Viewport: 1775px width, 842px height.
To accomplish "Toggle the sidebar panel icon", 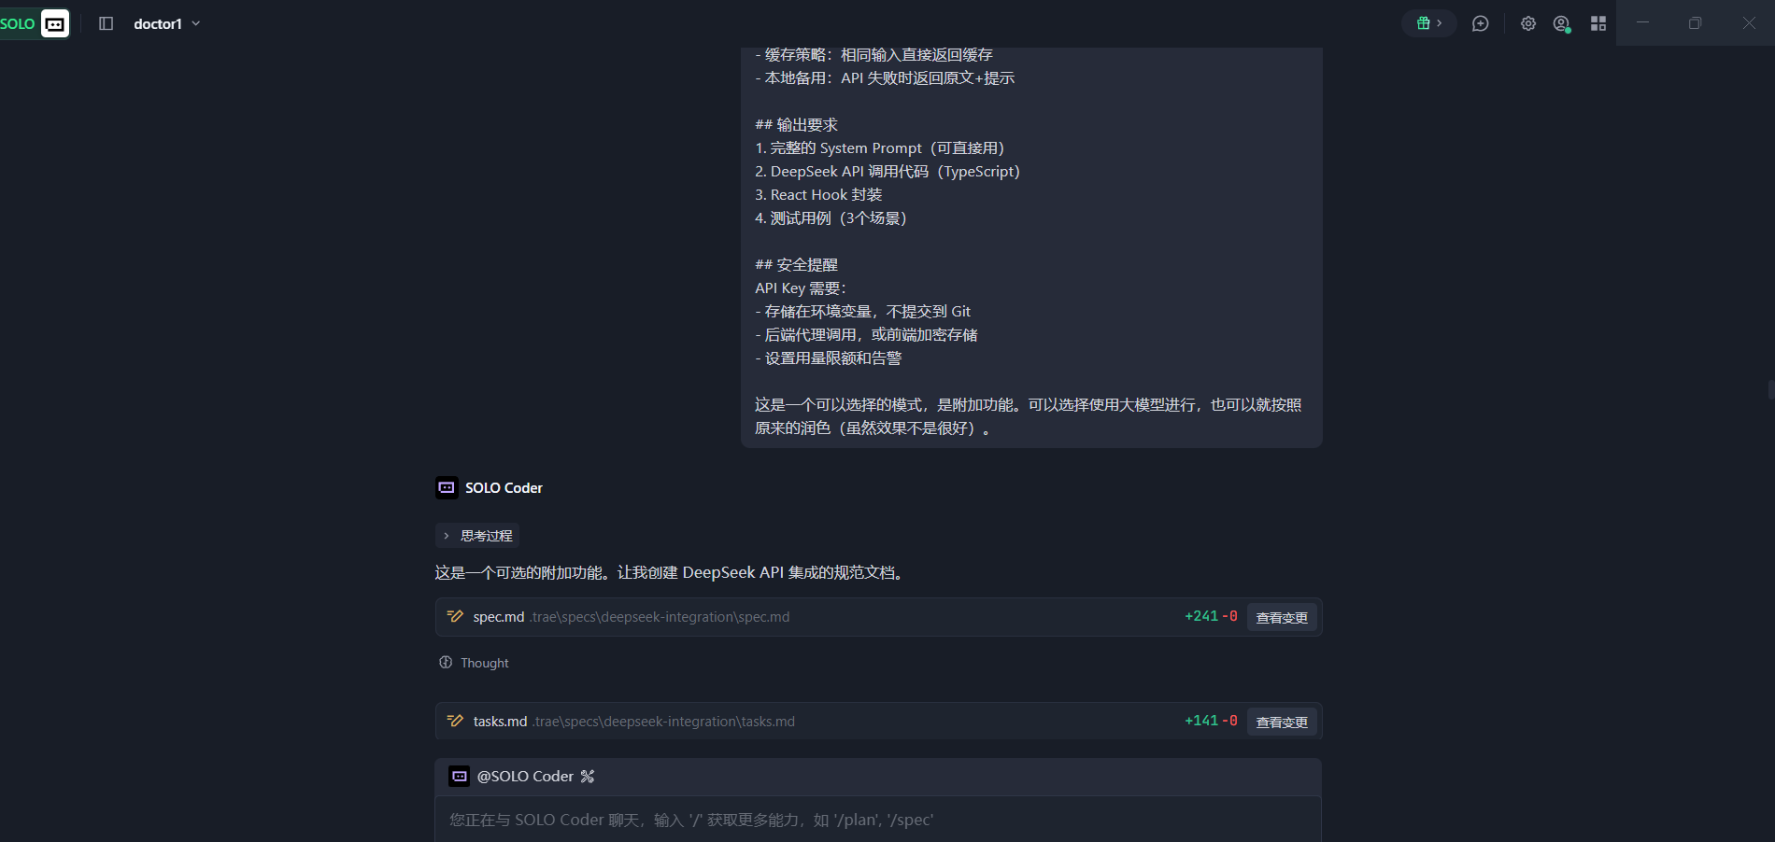I will click(106, 23).
